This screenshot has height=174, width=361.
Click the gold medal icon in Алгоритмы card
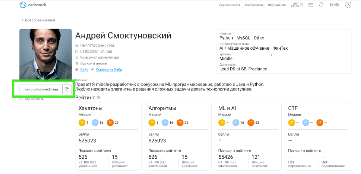[152, 123]
